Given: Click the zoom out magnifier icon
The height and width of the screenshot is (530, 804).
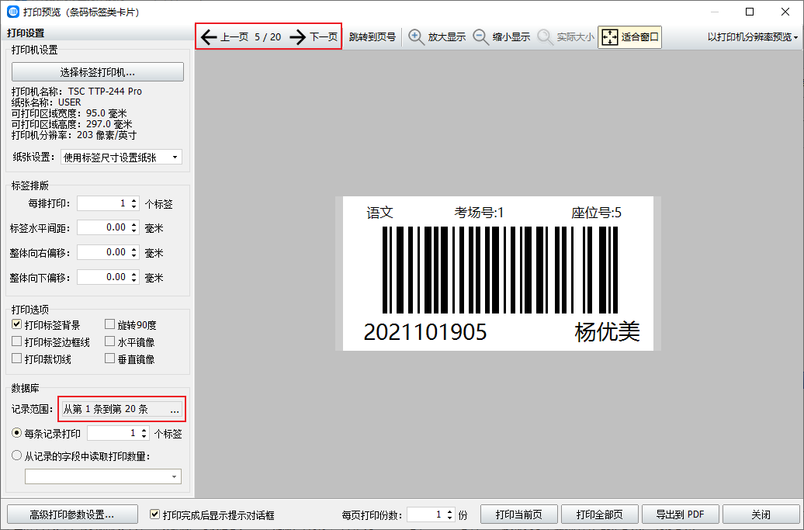Looking at the screenshot, I should pos(480,37).
